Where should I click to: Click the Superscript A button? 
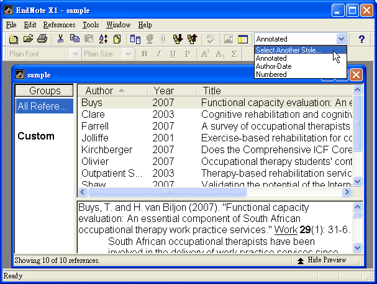(x=205, y=54)
